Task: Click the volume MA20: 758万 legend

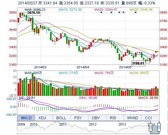Action: pos(104,73)
